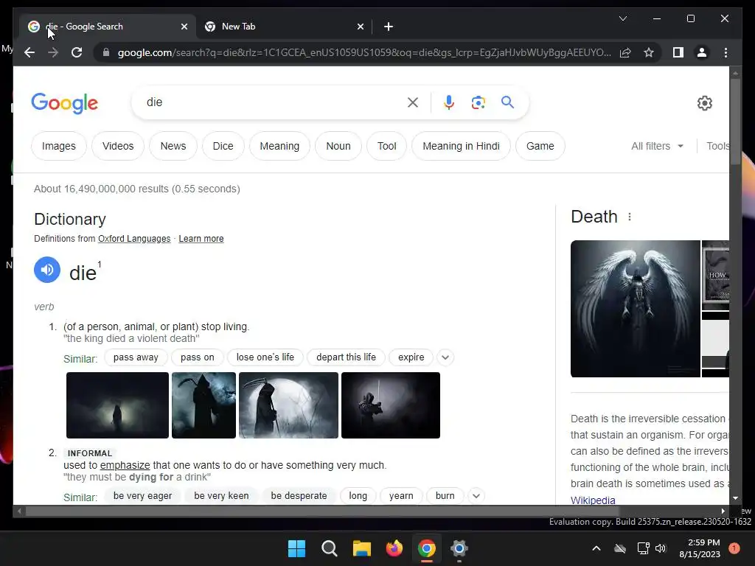Clear the search box with the X
Screen dimensions: 755x566
tap(413, 102)
